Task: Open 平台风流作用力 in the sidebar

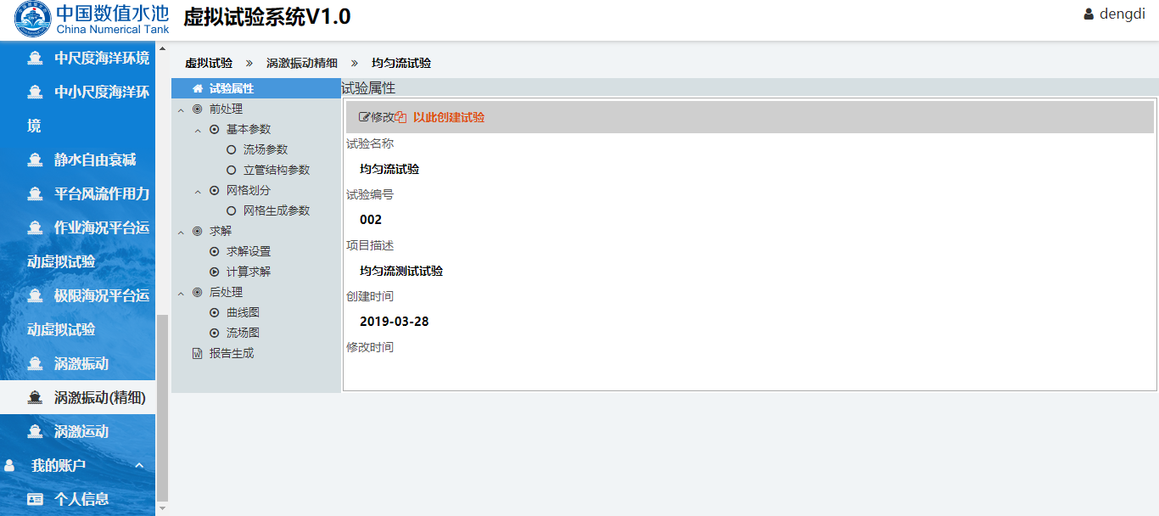Action: (x=101, y=193)
